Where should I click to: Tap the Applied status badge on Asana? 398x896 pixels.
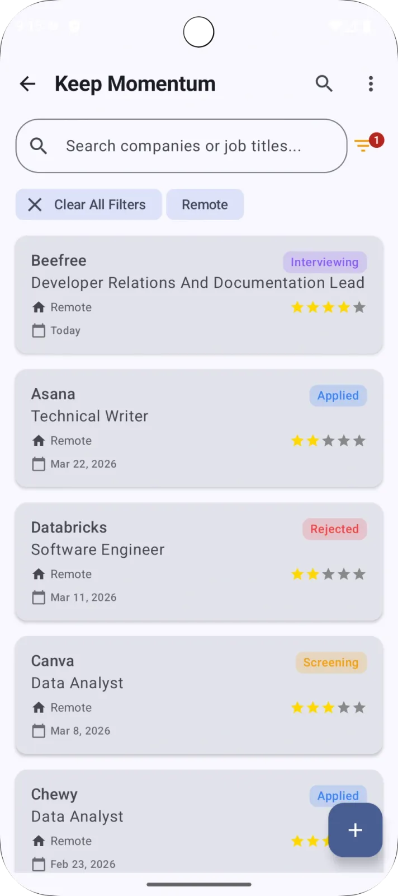coord(338,395)
